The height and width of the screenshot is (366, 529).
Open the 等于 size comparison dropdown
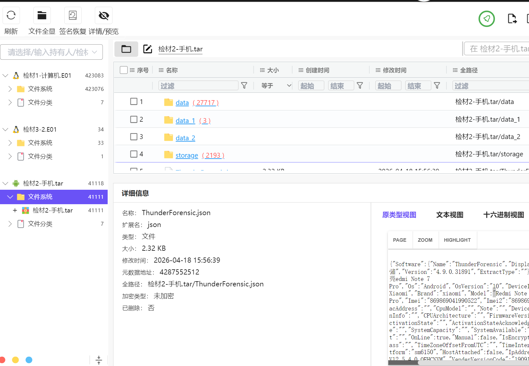(276, 86)
